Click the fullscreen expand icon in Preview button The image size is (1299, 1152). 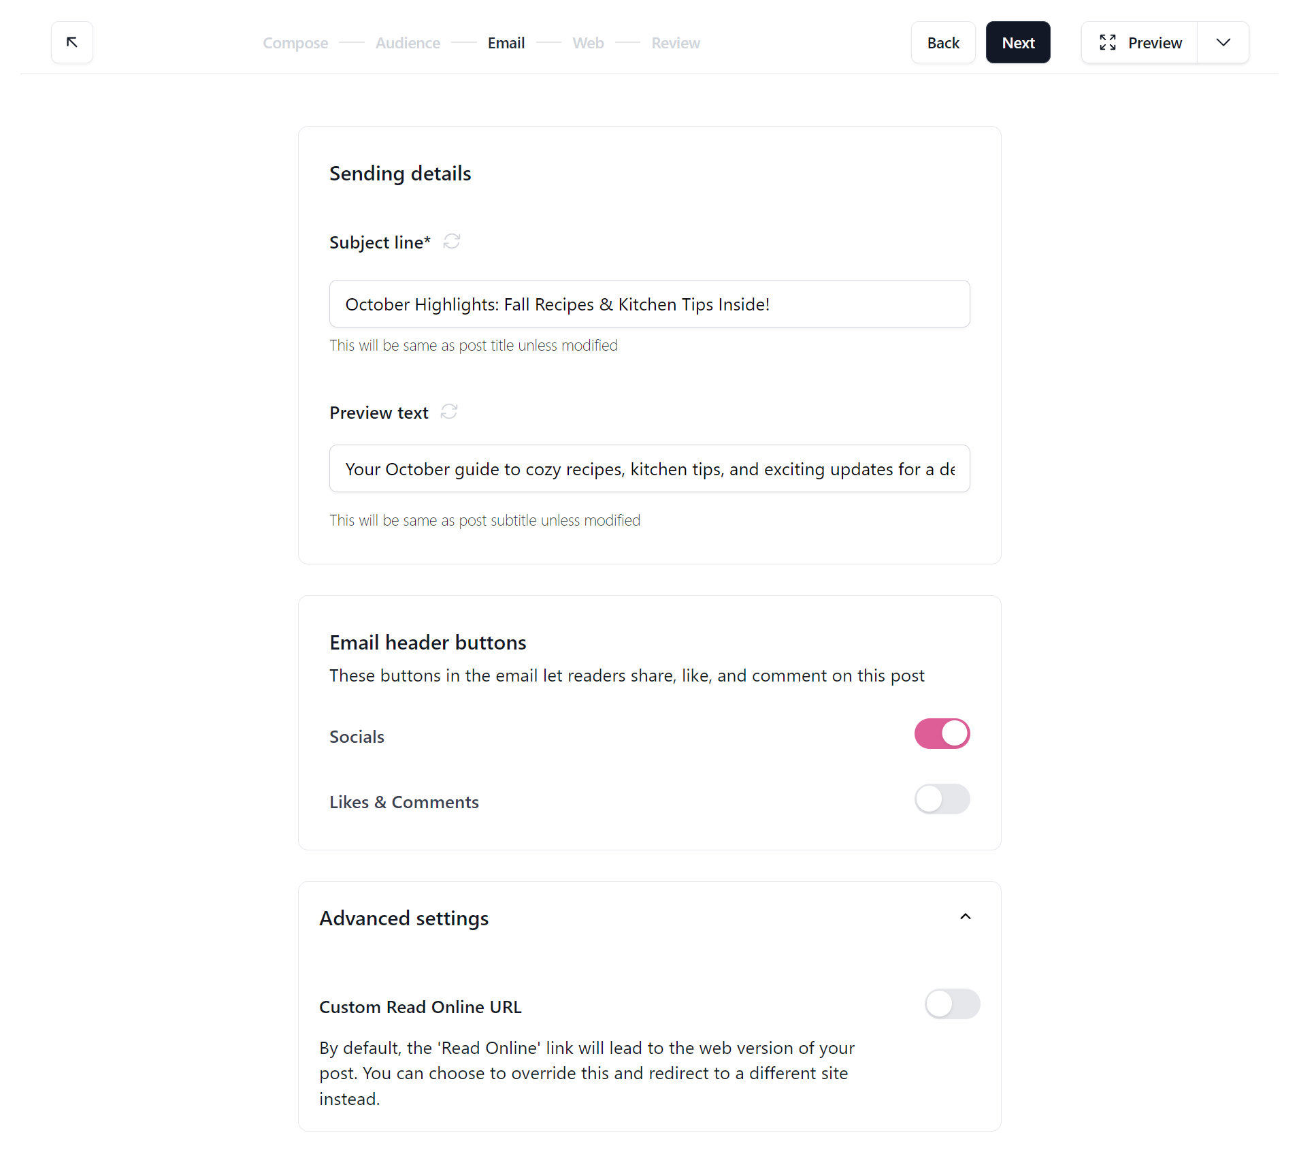[x=1107, y=42]
